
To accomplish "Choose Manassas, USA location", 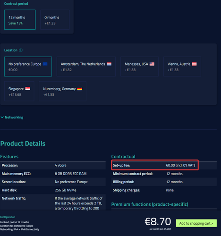I will 139,67.
